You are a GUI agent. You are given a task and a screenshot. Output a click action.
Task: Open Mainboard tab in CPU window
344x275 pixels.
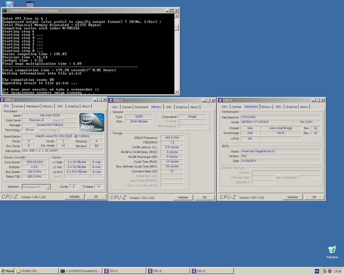[x=33, y=106]
